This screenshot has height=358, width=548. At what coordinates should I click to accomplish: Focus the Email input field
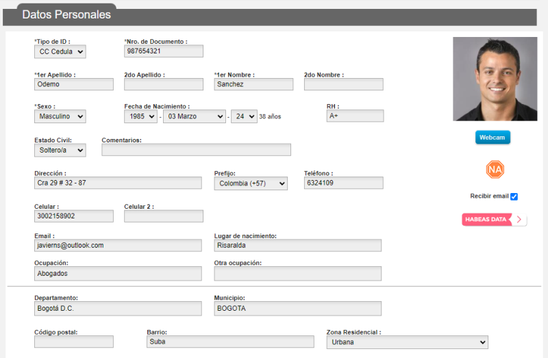[118, 245]
